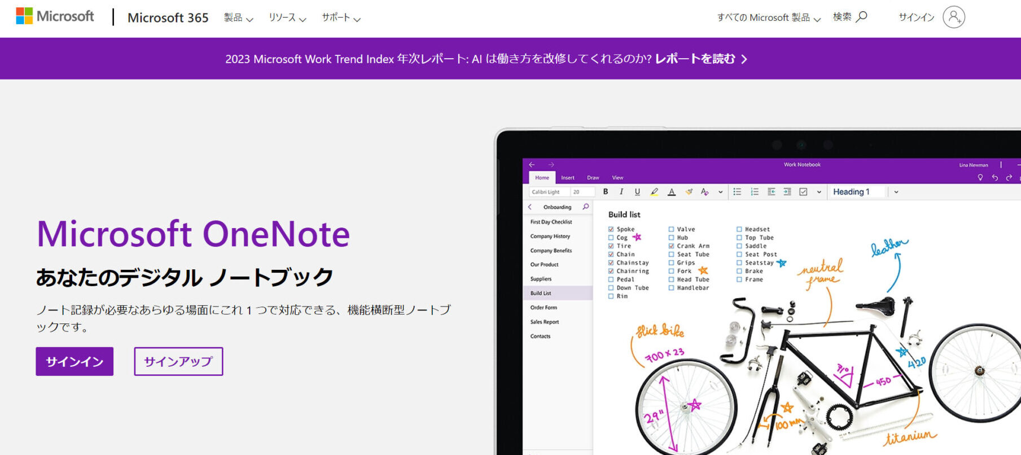Uncheck the Tire checkbox
The height and width of the screenshot is (455, 1021).
coord(611,246)
